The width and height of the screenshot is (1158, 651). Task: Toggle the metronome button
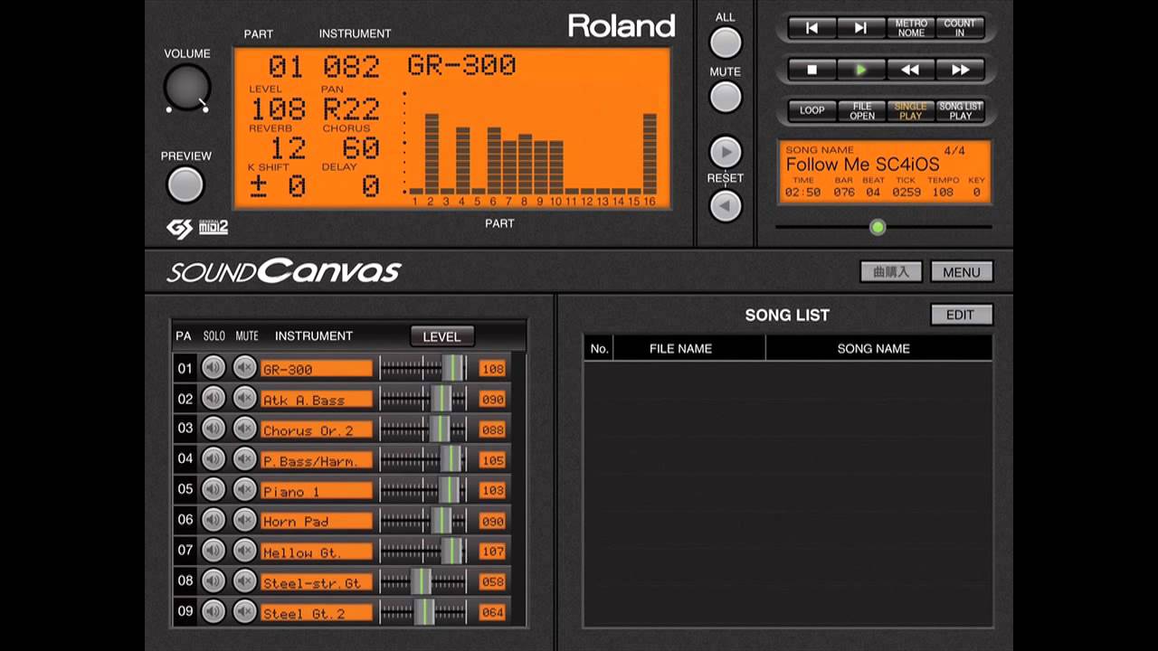point(910,28)
